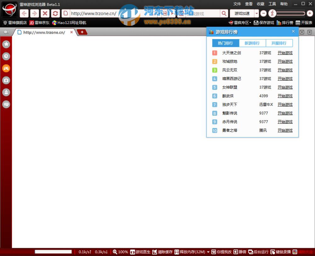Start game 风云无双

285,70
